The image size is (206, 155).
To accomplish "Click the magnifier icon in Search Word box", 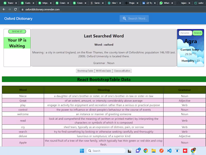I will (124, 18).
